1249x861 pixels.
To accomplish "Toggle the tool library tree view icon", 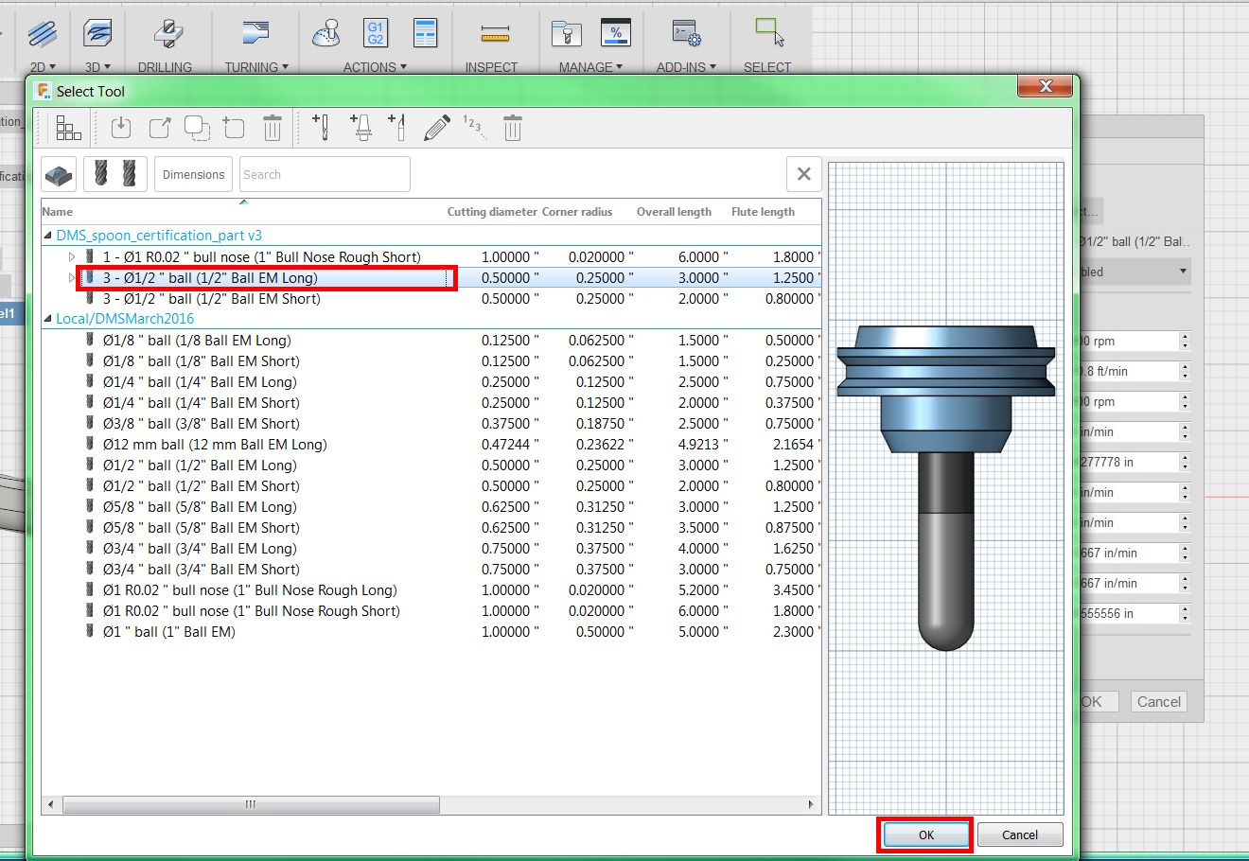I will 68,128.
